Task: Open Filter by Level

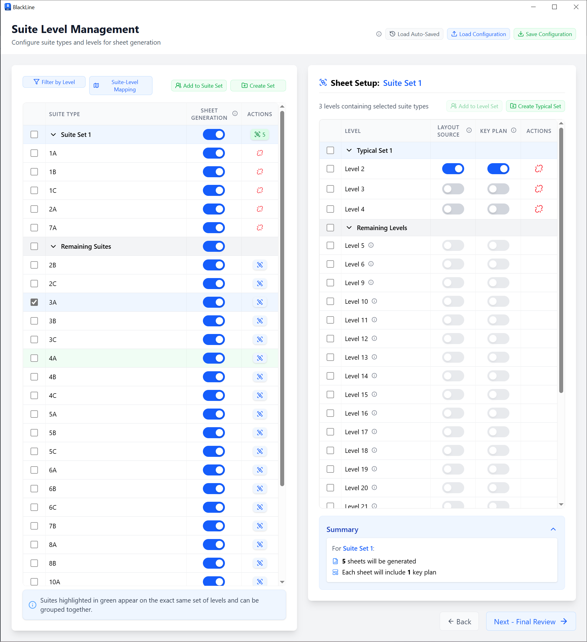Action: 54,82
